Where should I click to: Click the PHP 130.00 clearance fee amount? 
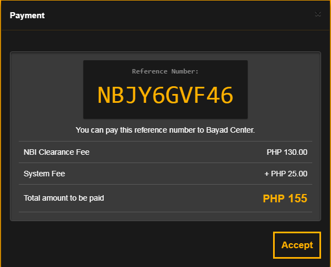point(287,152)
